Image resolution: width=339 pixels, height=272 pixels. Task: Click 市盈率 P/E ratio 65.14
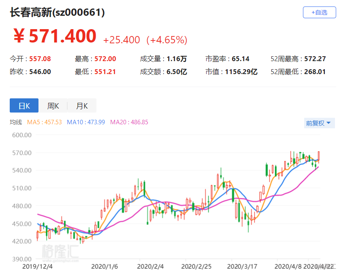click(241, 59)
